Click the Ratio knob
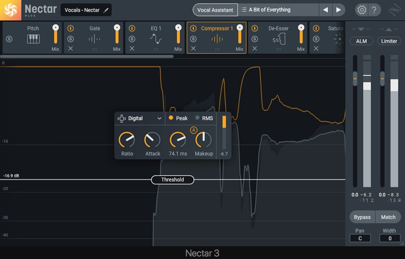The image size is (405, 259). click(127, 140)
